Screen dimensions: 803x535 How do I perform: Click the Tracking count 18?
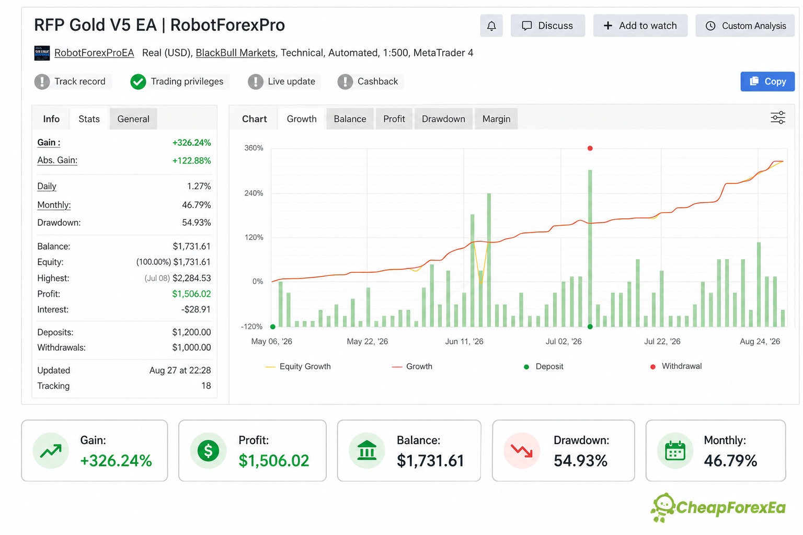coord(206,386)
